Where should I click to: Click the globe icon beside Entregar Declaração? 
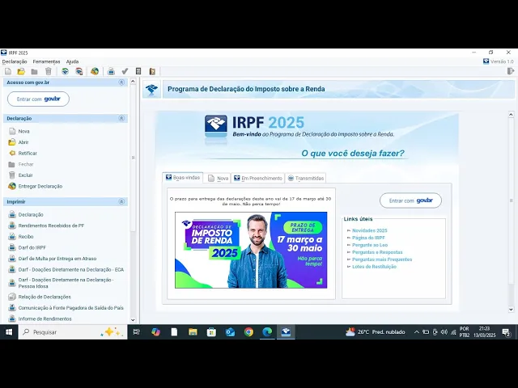12,186
